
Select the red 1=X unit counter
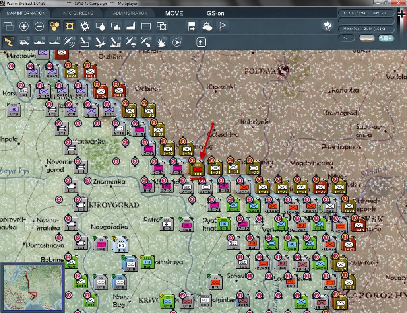198,168
